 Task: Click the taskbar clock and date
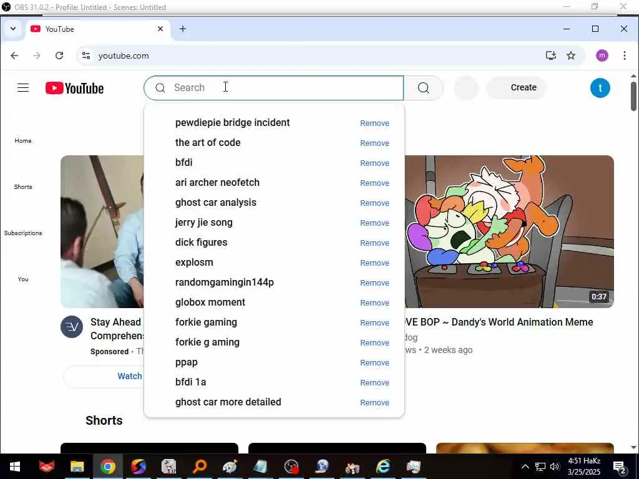[x=584, y=467]
